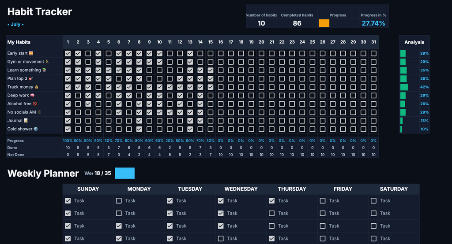Click the brain emoji beside Deep work

[32, 95]
